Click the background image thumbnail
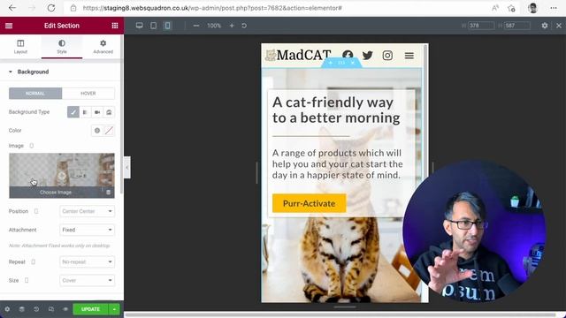 pos(62,170)
